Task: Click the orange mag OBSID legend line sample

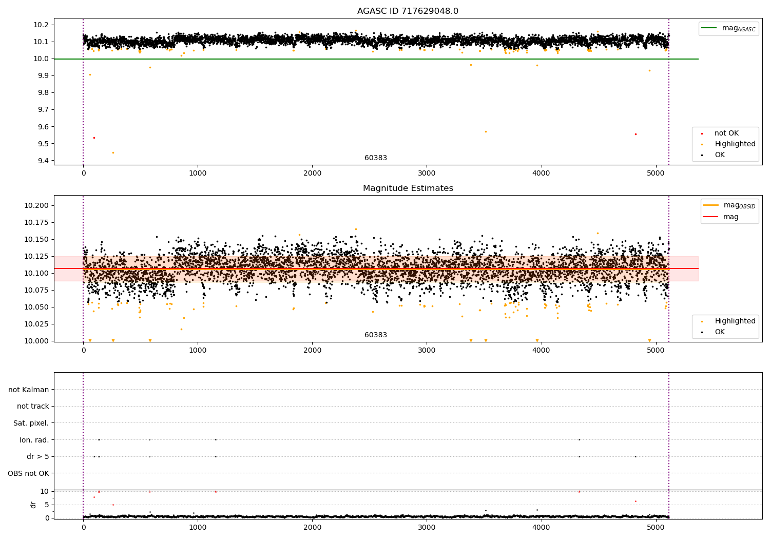Action: (711, 205)
